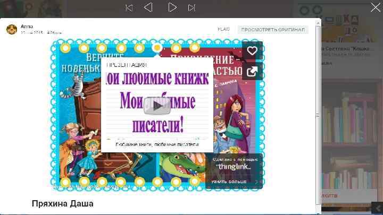
Task: Jump to the last slide icon
Action: point(191,8)
